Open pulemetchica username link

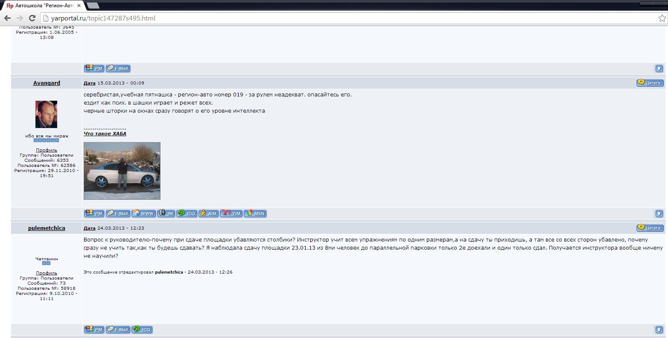[x=47, y=228]
